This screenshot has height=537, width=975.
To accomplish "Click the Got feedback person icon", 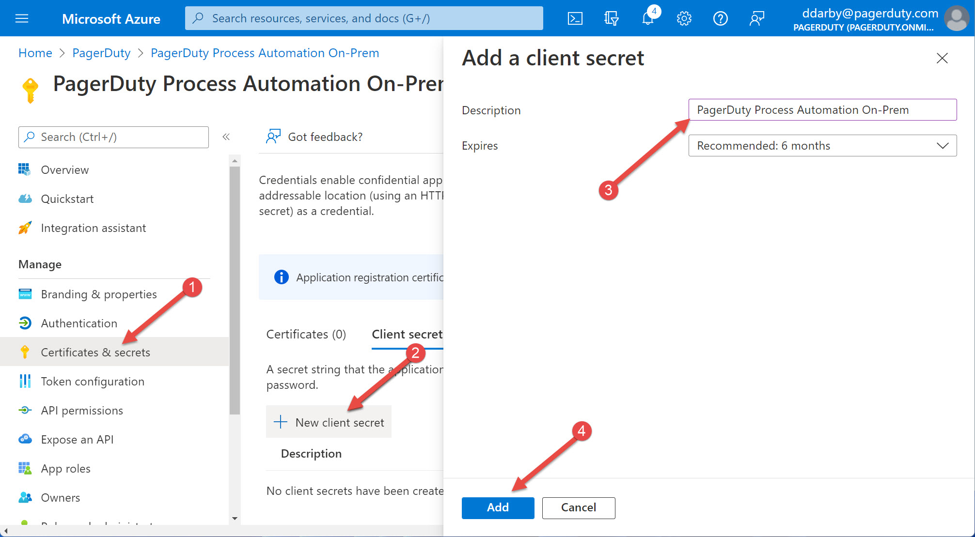I will click(273, 137).
